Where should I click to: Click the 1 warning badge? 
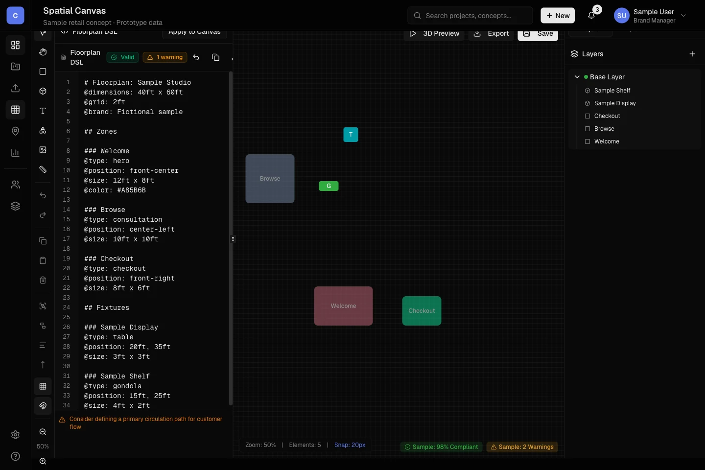pyautogui.click(x=165, y=57)
